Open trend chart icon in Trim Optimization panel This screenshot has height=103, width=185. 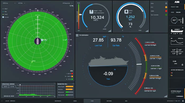point(166,96)
